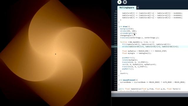Screen dimensions: 188x106
Task: Select the RollingSquare tab
Action: click(127, 8)
